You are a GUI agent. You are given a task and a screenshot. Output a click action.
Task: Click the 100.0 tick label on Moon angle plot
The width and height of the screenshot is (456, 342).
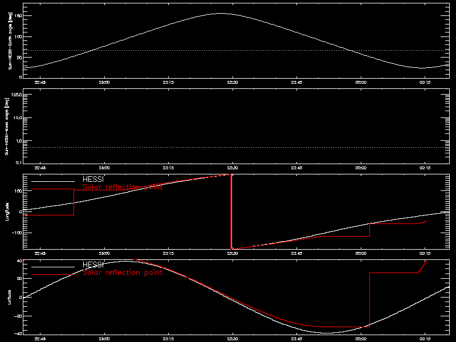coord(17,95)
